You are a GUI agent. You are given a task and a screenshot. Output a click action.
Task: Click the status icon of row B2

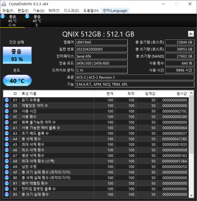coord(7,189)
